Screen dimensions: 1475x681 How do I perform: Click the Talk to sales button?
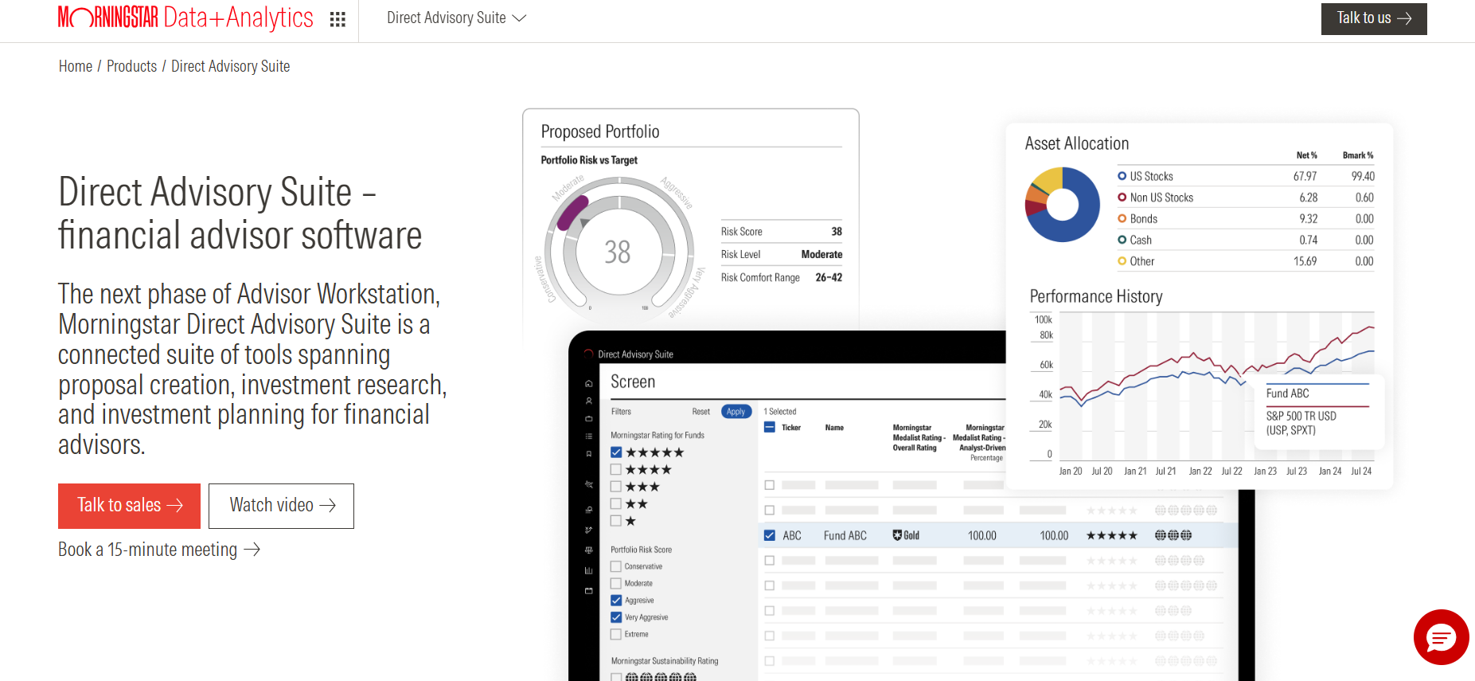(129, 506)
